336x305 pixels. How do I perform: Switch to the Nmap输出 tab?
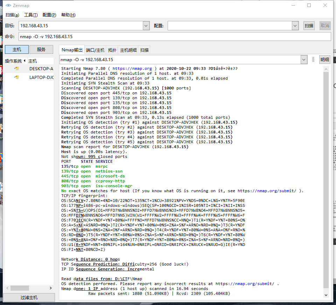[x=72, y=50]
